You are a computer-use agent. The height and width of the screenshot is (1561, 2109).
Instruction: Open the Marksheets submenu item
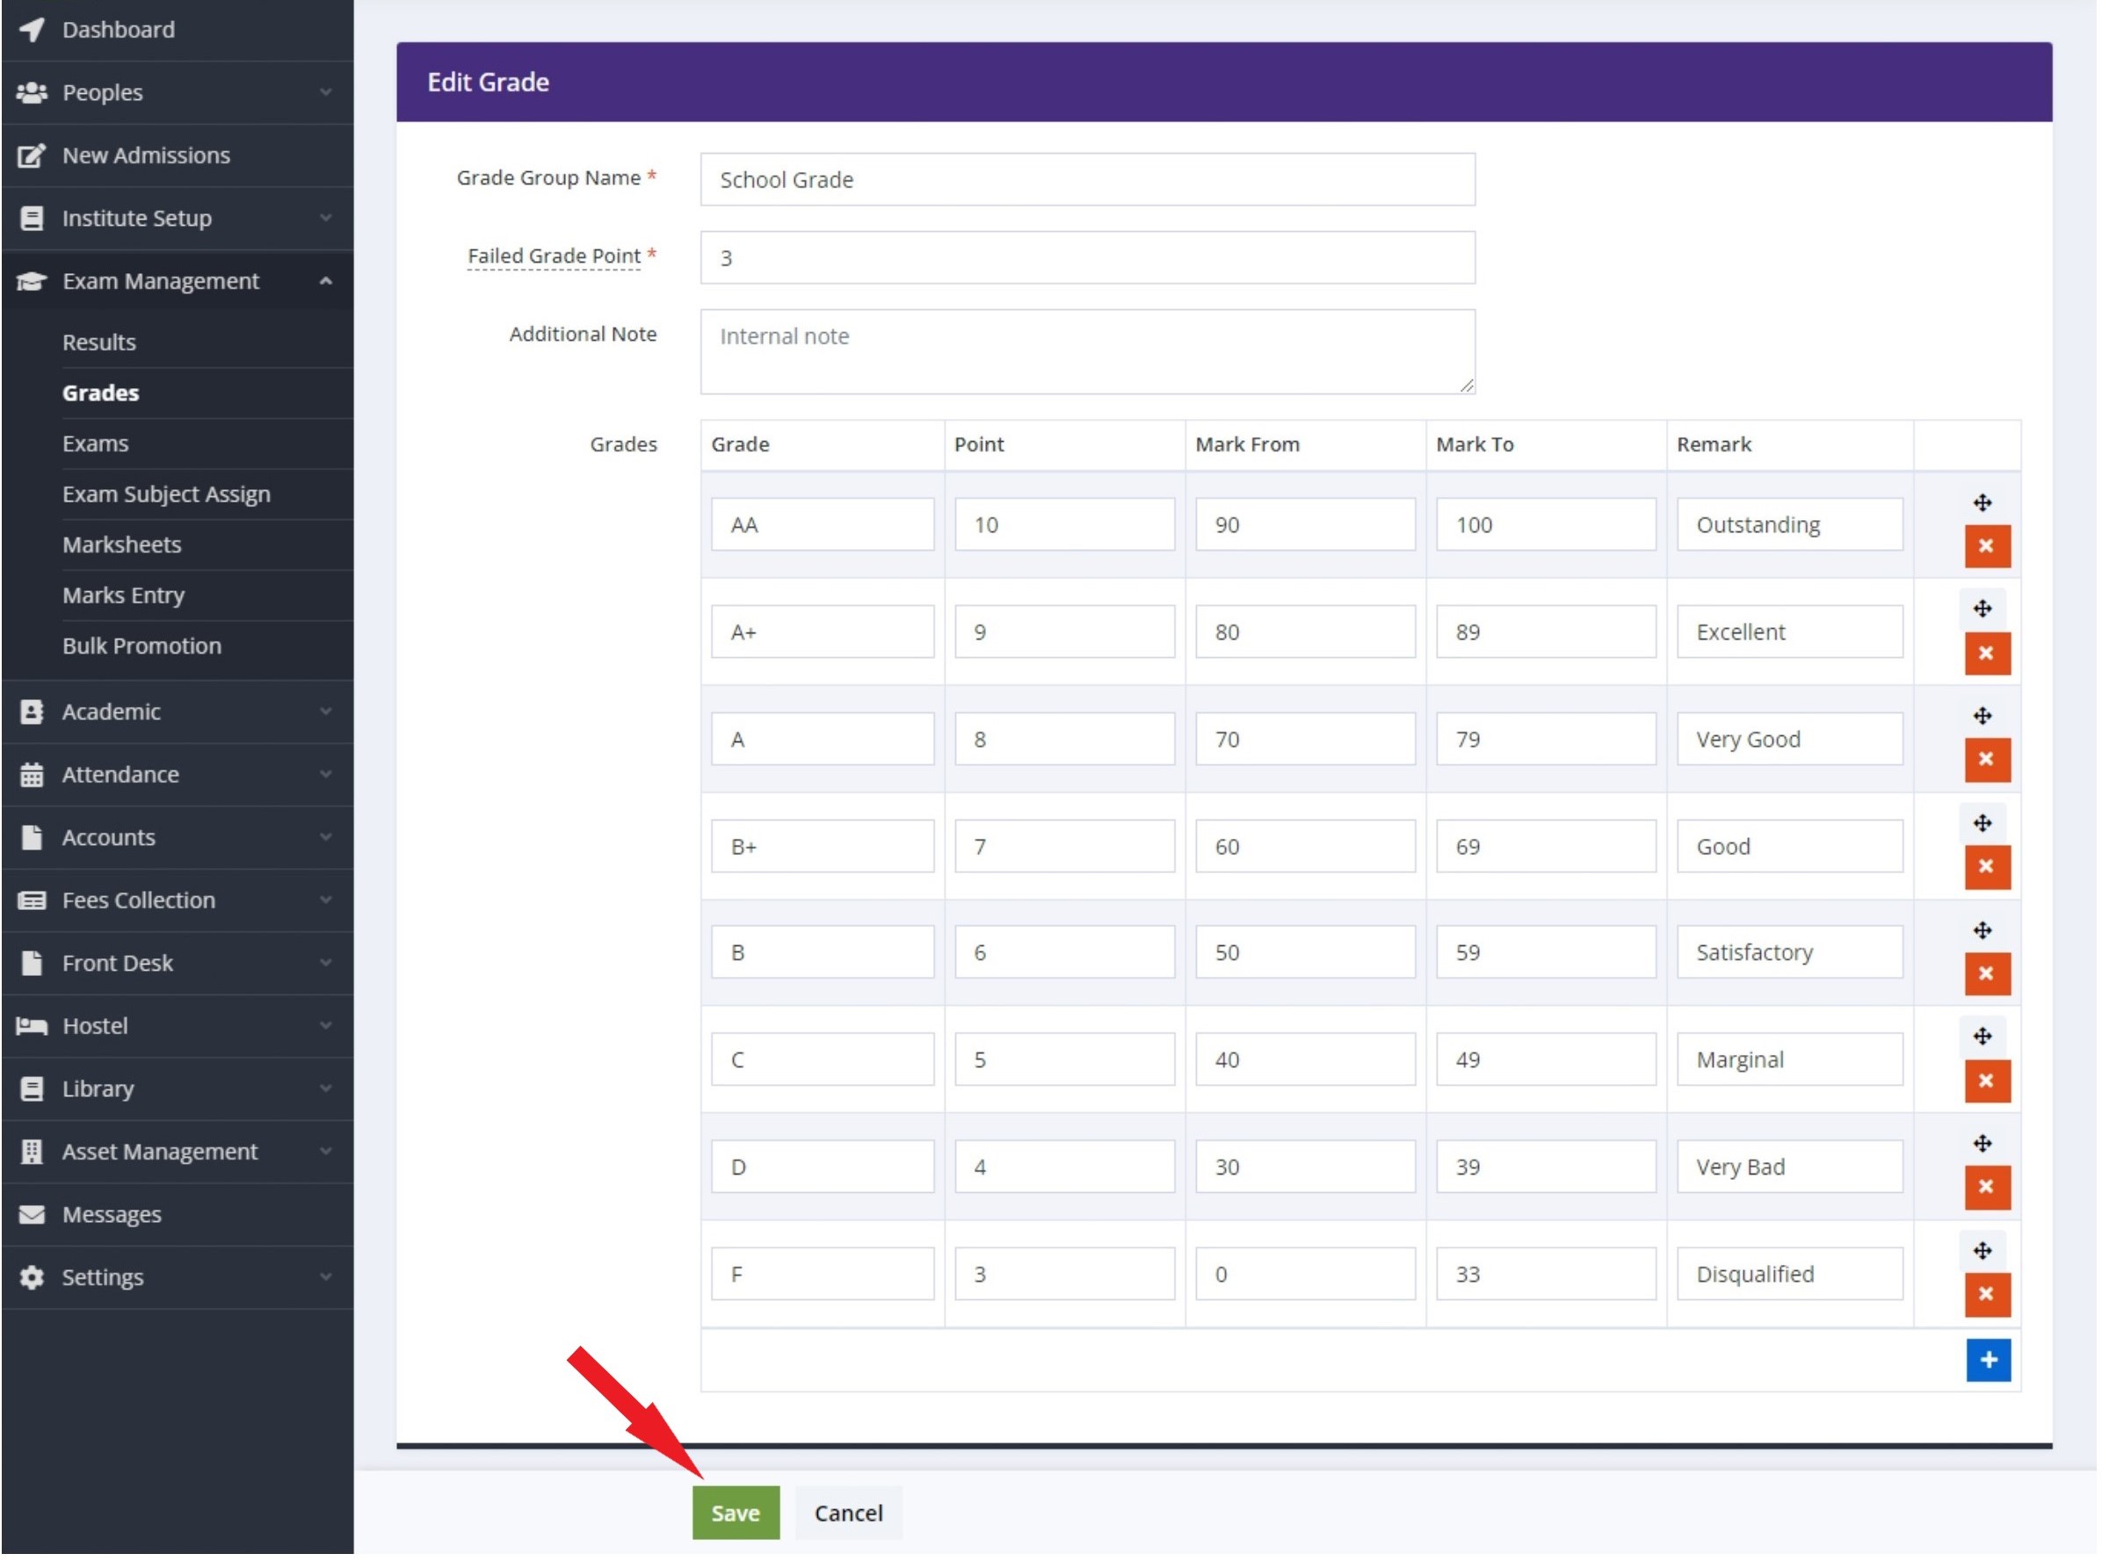pos(122,547)
